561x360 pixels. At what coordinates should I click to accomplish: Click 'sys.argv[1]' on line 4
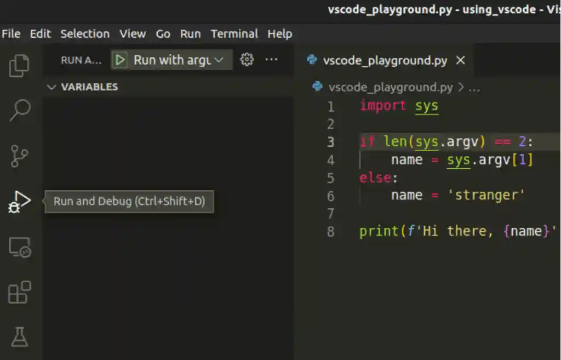click(x=490, y=159)
